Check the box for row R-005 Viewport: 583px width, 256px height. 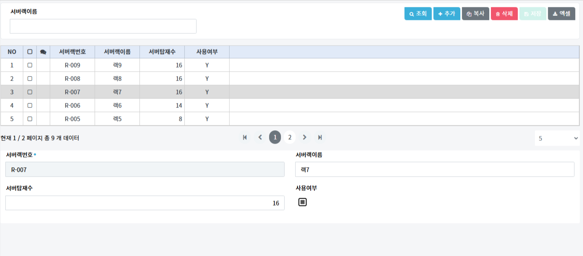point(30,119)
